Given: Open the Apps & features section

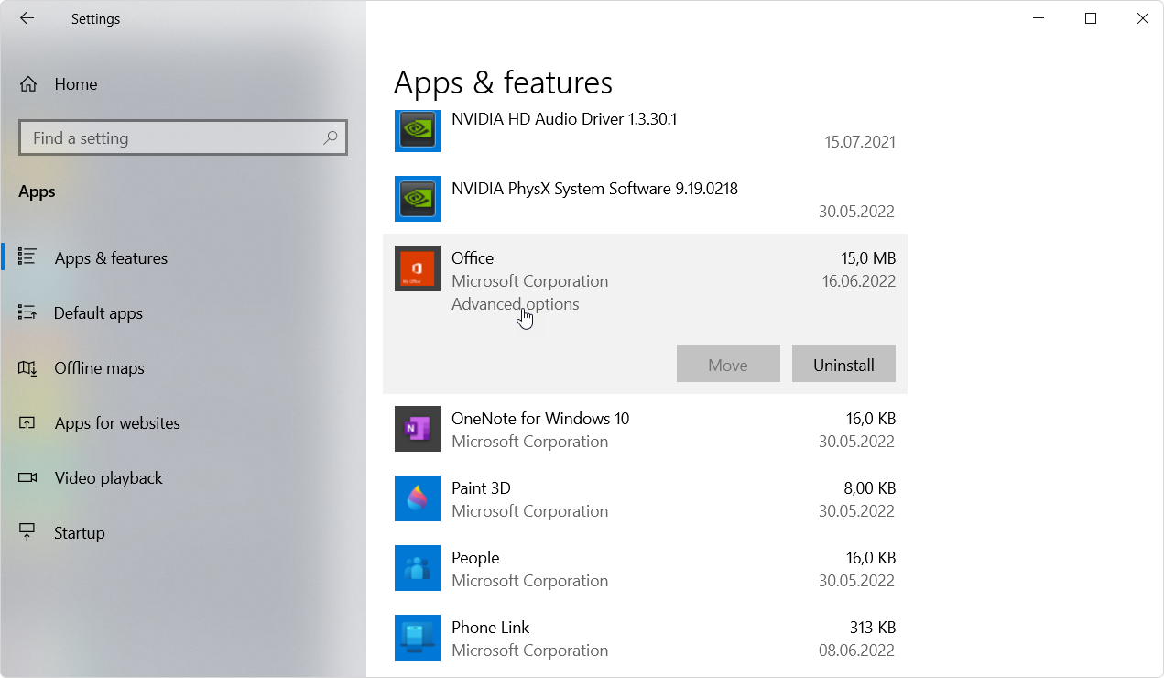Looking at the screenshot, I should [183, 257].
